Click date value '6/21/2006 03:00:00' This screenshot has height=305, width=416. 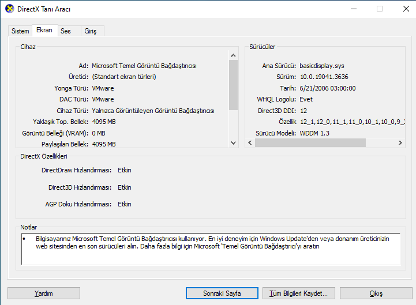[x=328, y=88]
